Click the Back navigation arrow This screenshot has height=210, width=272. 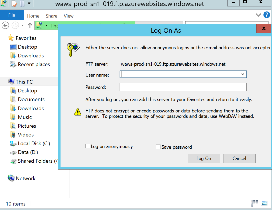pyautogui.click(x=5, y=26)
